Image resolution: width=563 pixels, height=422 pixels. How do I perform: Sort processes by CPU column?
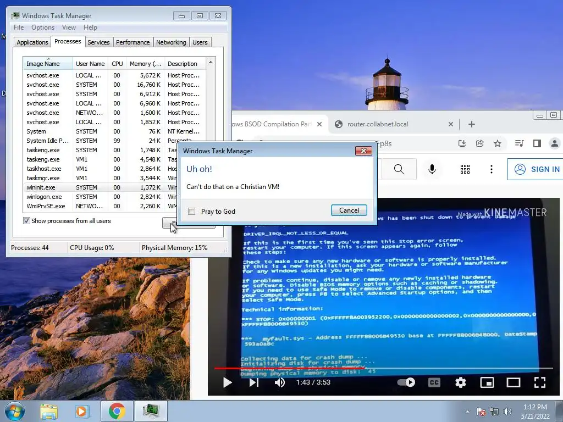117,64
